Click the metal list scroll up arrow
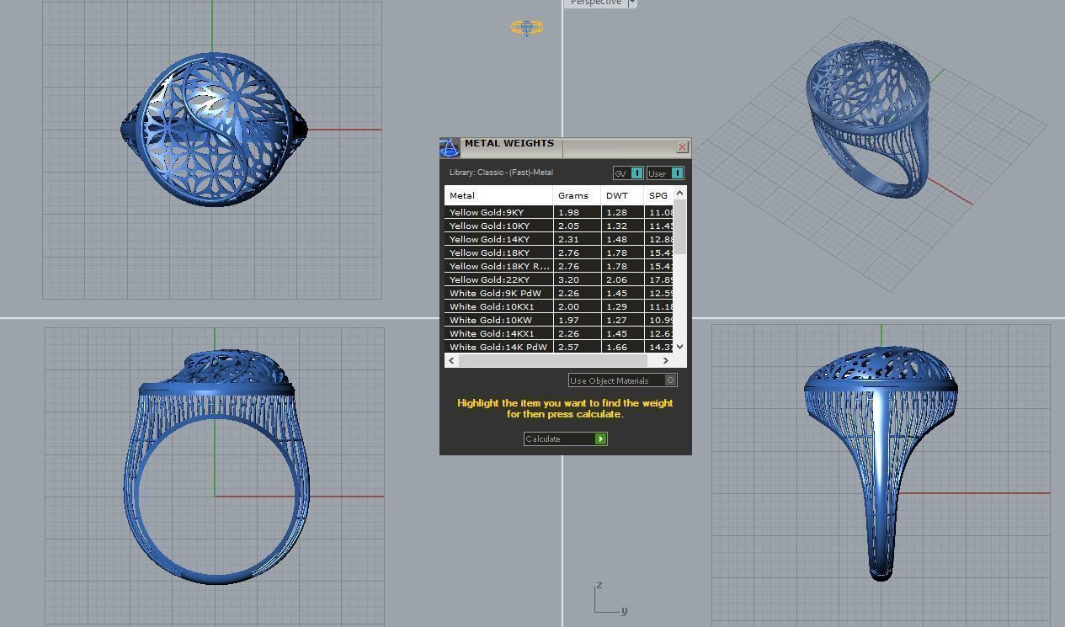 click(x=680, y=194)
